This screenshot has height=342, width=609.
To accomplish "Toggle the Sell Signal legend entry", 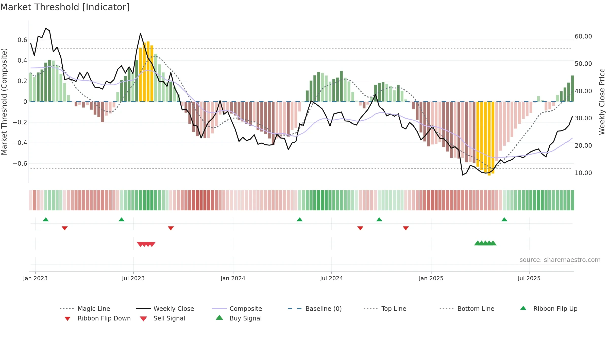I will [162, 318].
